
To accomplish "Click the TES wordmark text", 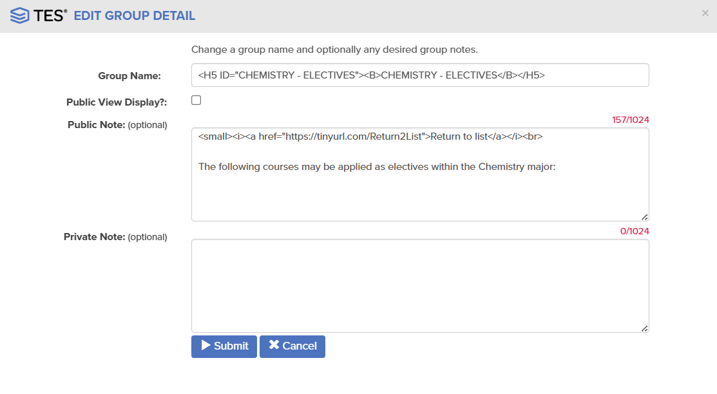I will (50, 16).
